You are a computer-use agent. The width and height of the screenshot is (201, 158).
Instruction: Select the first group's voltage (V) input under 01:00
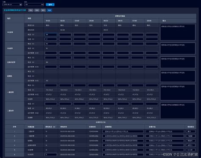click(x=51, y=34)
